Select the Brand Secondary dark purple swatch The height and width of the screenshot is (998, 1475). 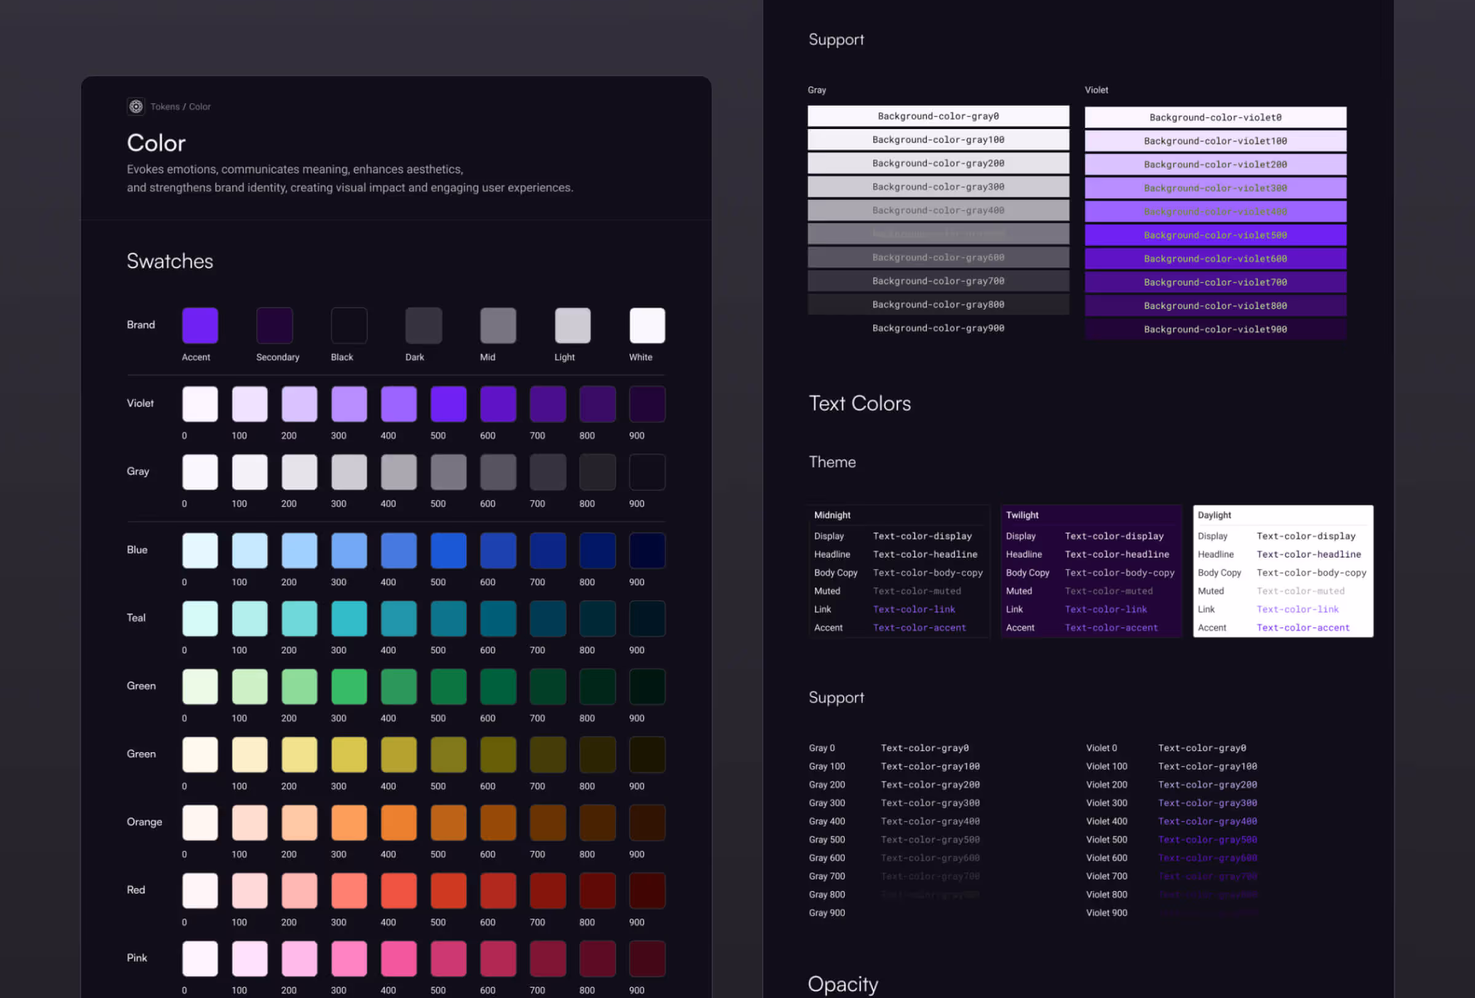click(274, 326)
